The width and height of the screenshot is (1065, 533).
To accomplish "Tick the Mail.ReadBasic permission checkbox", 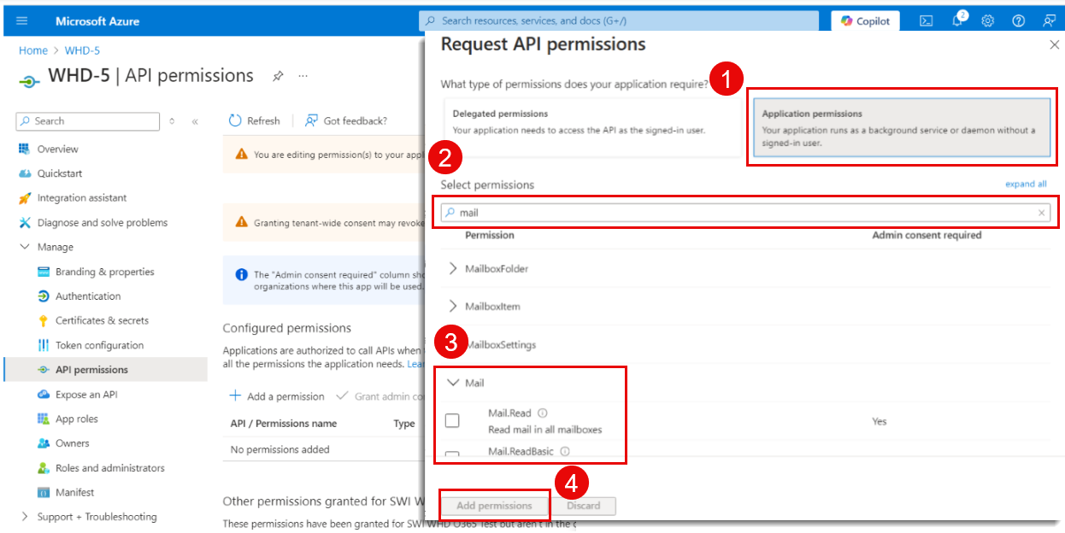I will (452, 455).
